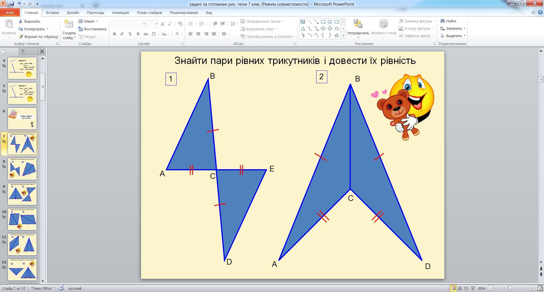The width and height of the screenshot is (544, 292).
Task: Click the Упорядочить arrange icon
Action: (358, 24)
